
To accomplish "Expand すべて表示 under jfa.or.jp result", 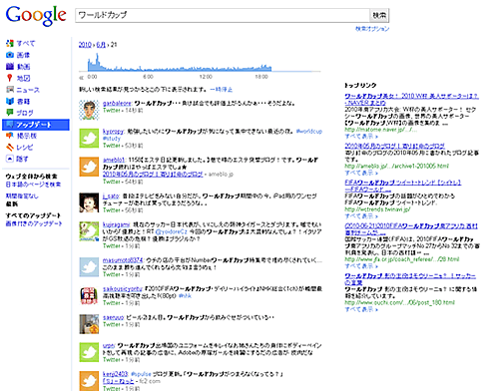I will (x=361, y=265).
